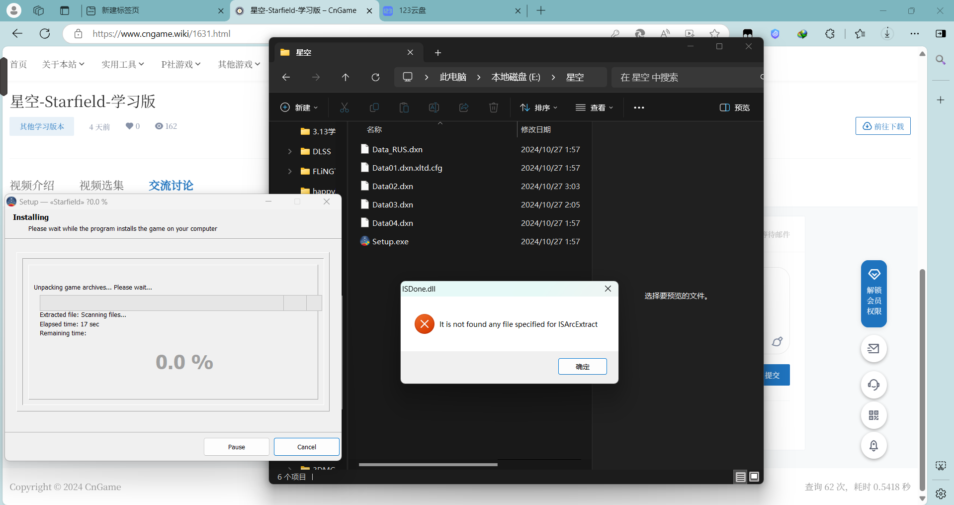Click the horizontal scrollbar in file list
954x505 pixels.
(x=428, y=465)
